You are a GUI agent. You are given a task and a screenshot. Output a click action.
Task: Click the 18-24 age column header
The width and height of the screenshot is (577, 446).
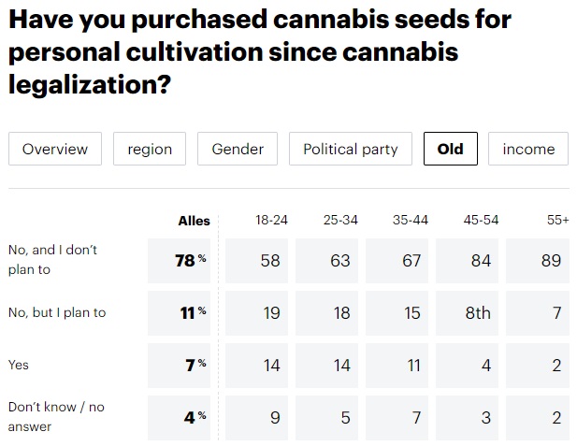point(271,221)
